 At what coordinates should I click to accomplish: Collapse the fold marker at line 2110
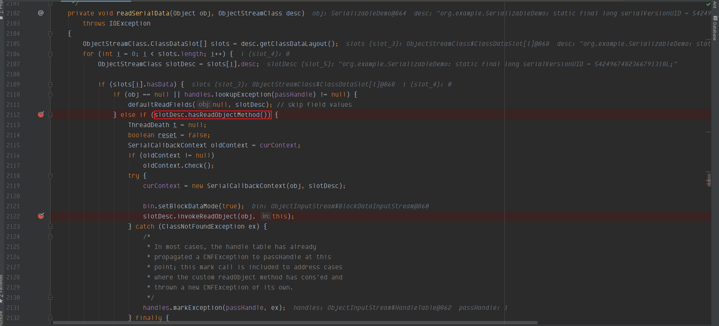click(50, 94)
